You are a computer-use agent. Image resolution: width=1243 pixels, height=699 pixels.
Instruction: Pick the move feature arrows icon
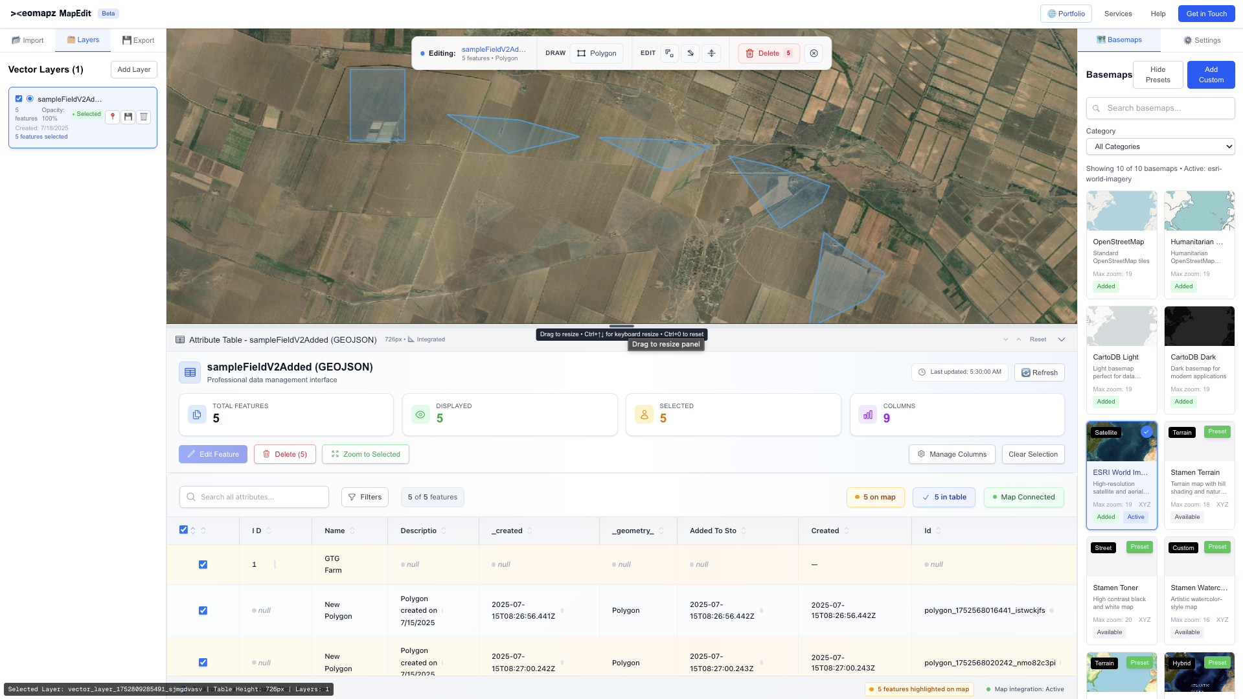coord(711,53)
